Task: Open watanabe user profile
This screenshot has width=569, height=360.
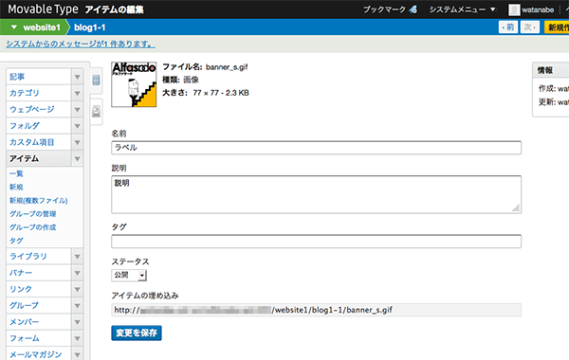Action: coord(538,9)
